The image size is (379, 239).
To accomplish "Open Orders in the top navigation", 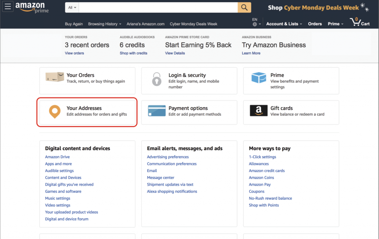I will 315,24.
